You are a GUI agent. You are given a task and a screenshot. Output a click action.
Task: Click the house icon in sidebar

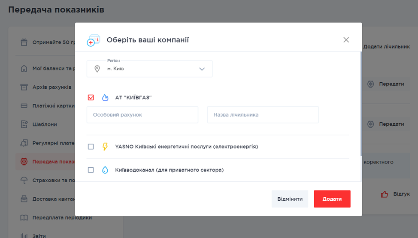(24, 69)
